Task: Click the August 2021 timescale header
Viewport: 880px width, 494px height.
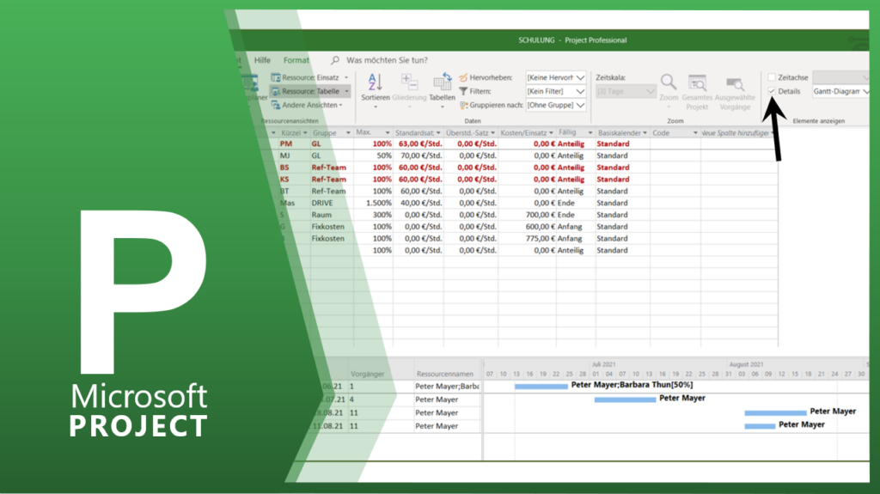Action: pos(746,364)
